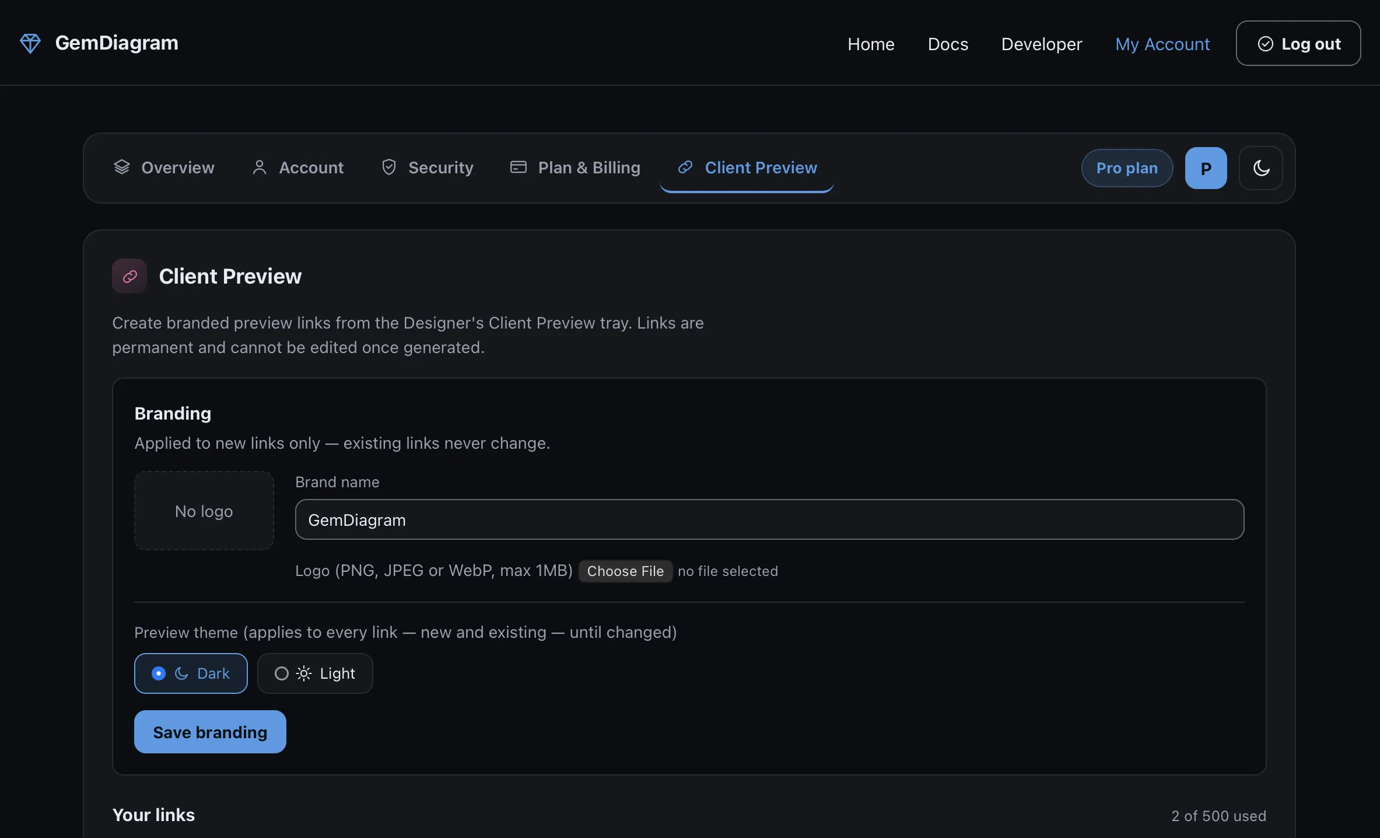The height and width of the screenshot is (838, 1380).
Task: Switch to the Security tab
Action: point(428,167)
